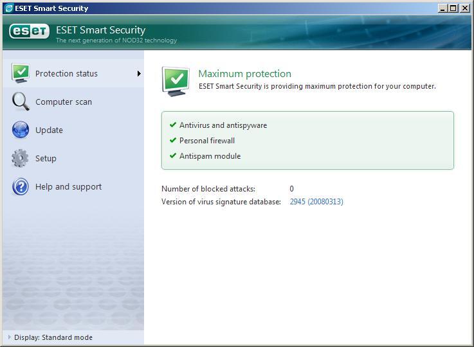Change Display: Standard mode setting
Image resolution: width=474 pixels, height=347 pixels.
(x=53, y=337)
